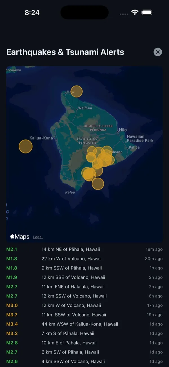Screen dimensions: 169x367
Task: Open M3.7 quake 11 km SSW of Volcano
Action: pos(84,315)
